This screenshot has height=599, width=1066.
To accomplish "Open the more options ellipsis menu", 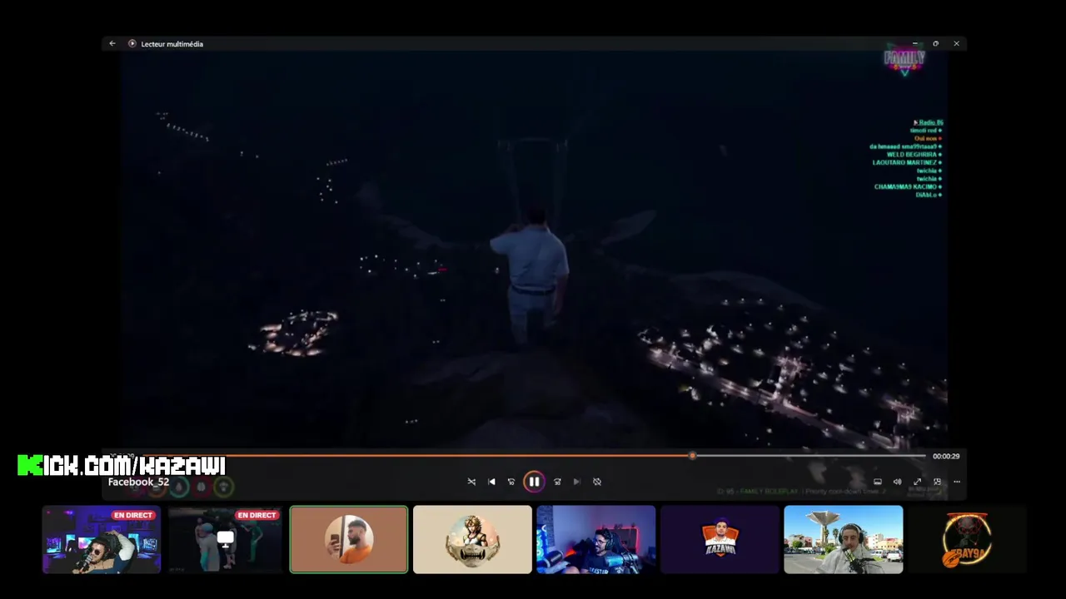I will coord(957,482).
